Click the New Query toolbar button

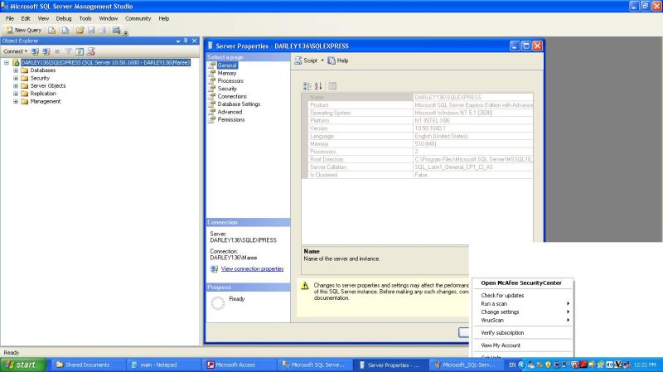(x=23, y=30)
